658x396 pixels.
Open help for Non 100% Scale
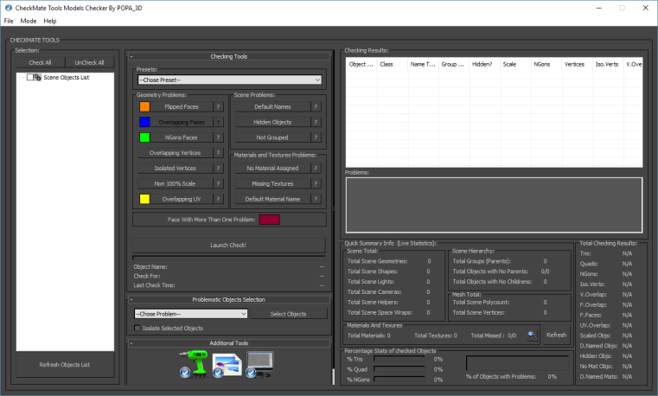218,184
